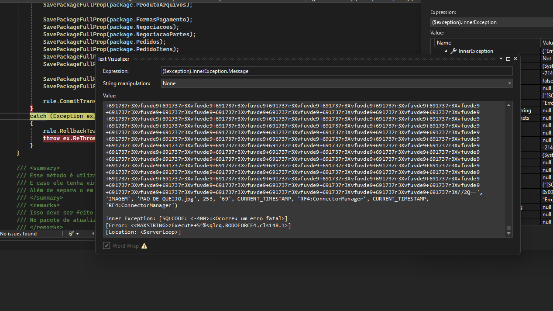Click the Name column header
Viewport: 553px width, 311px height.
tap(444, 42)
